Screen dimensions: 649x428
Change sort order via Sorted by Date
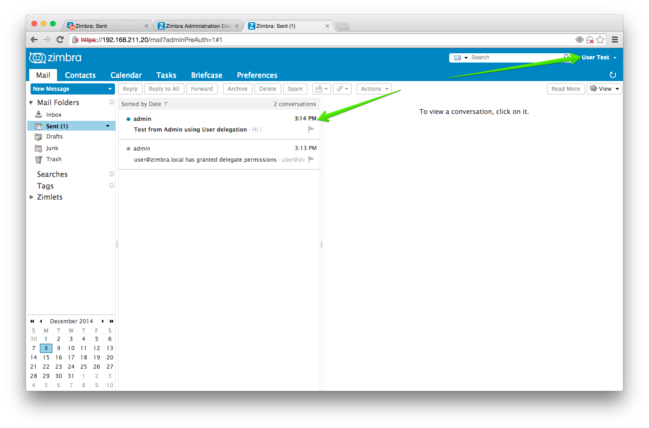click(145, 104)
